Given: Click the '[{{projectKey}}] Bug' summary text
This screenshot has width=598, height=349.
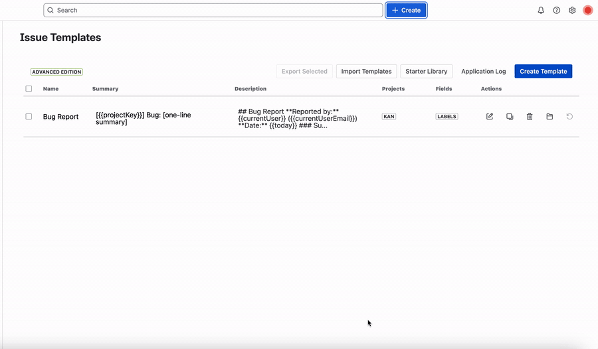Looking at the screenshot, I should tap(144, 119).
